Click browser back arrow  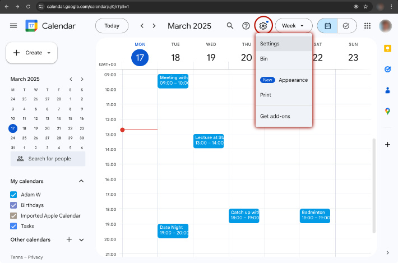7,7
